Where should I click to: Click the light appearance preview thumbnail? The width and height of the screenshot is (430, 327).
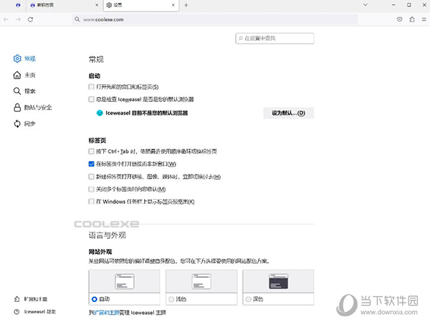(x=201, y=281)
